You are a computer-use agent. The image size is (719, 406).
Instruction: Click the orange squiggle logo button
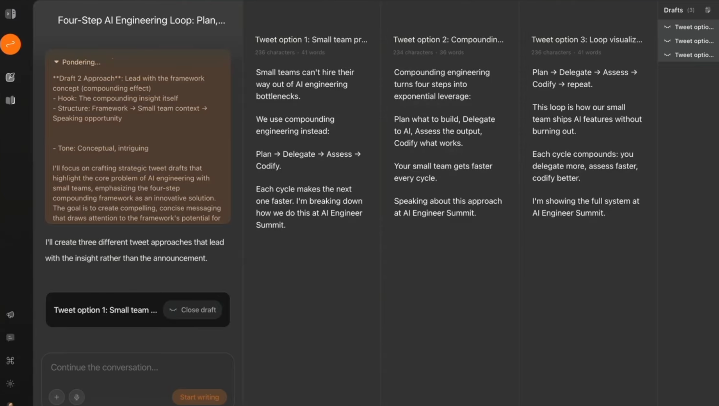pyautogui.click(x=11, y=44)
